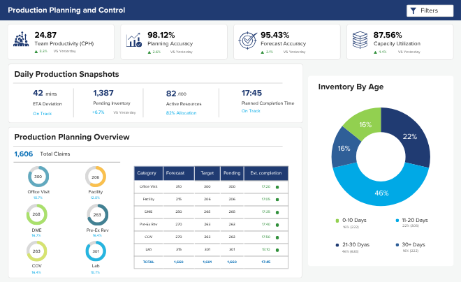
Task: Open the Filters button
Action: 430,10
